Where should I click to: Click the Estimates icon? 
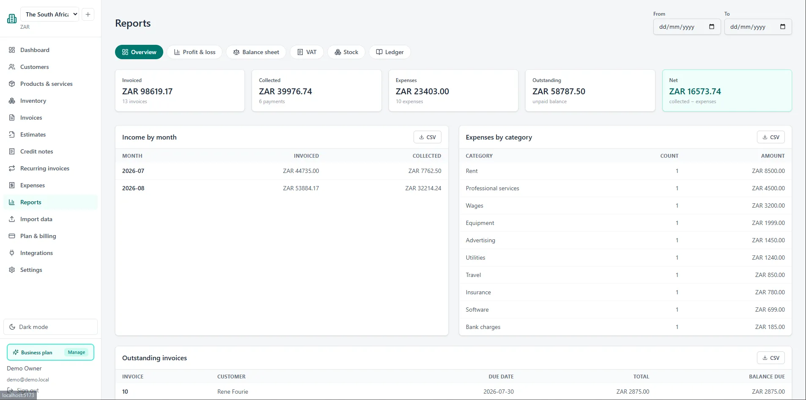(12, 134)
